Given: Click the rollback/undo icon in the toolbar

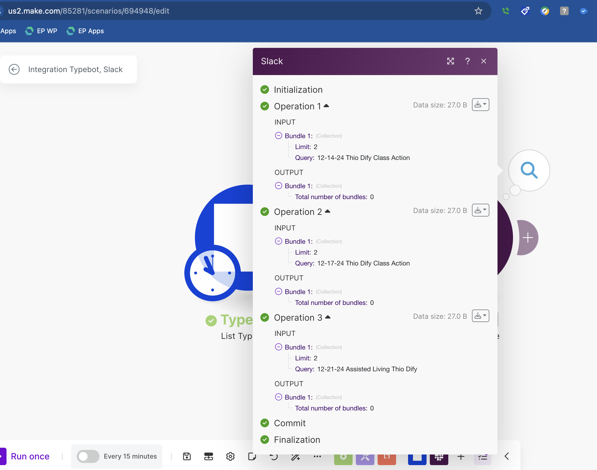Looking at the screenshot, I should tap(274, 456).
